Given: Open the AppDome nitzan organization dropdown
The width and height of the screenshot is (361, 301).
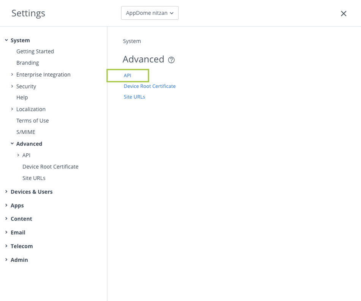Looking at the screenshot, I should (x=150, y=13).
